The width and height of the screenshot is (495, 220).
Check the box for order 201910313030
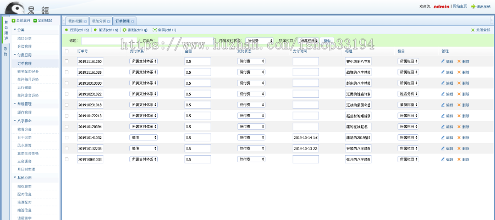[x=67, y=83]
